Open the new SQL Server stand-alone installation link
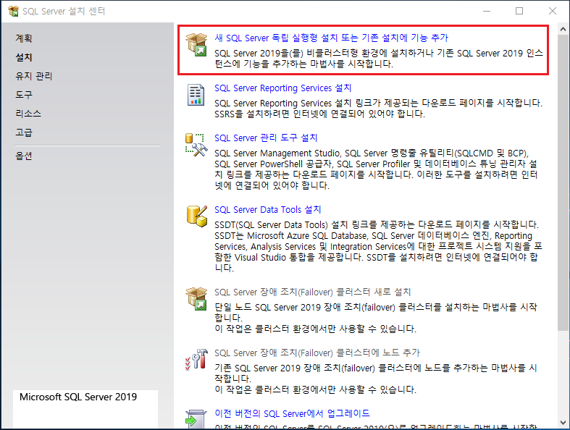This screenshot has width=570, height=430. 331,38
